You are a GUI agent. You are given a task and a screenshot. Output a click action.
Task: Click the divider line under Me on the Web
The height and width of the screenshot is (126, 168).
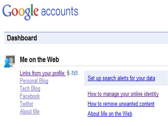(x=105, y=66)
